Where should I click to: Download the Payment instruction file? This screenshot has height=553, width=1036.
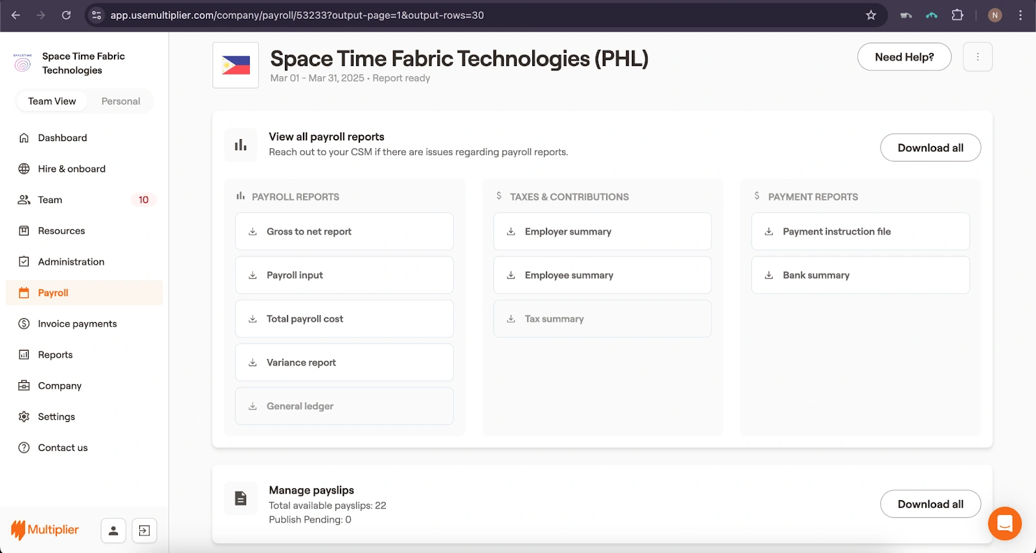[861, 232]
